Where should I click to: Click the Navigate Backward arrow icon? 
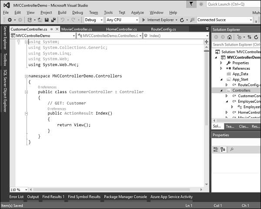pyautogui.click(x=10, y=20)
